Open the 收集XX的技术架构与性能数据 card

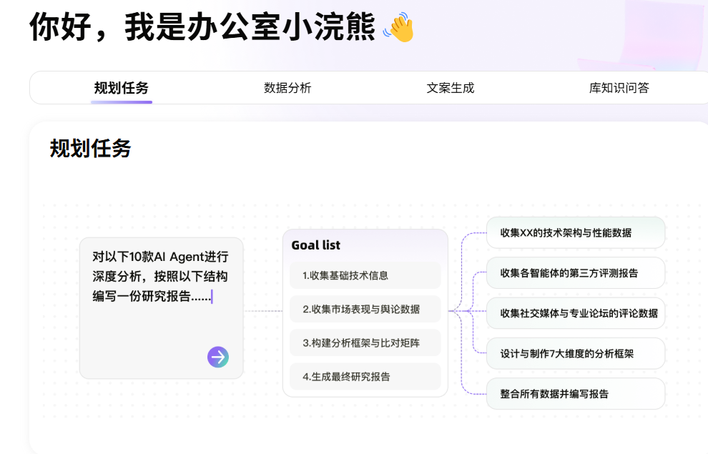576,233
